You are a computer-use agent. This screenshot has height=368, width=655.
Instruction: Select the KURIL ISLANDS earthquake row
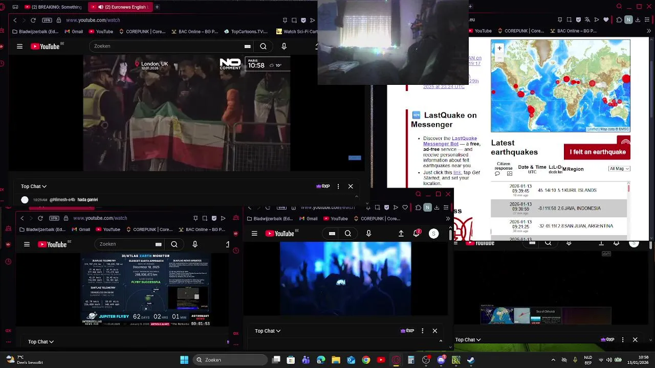click(559, 190)
